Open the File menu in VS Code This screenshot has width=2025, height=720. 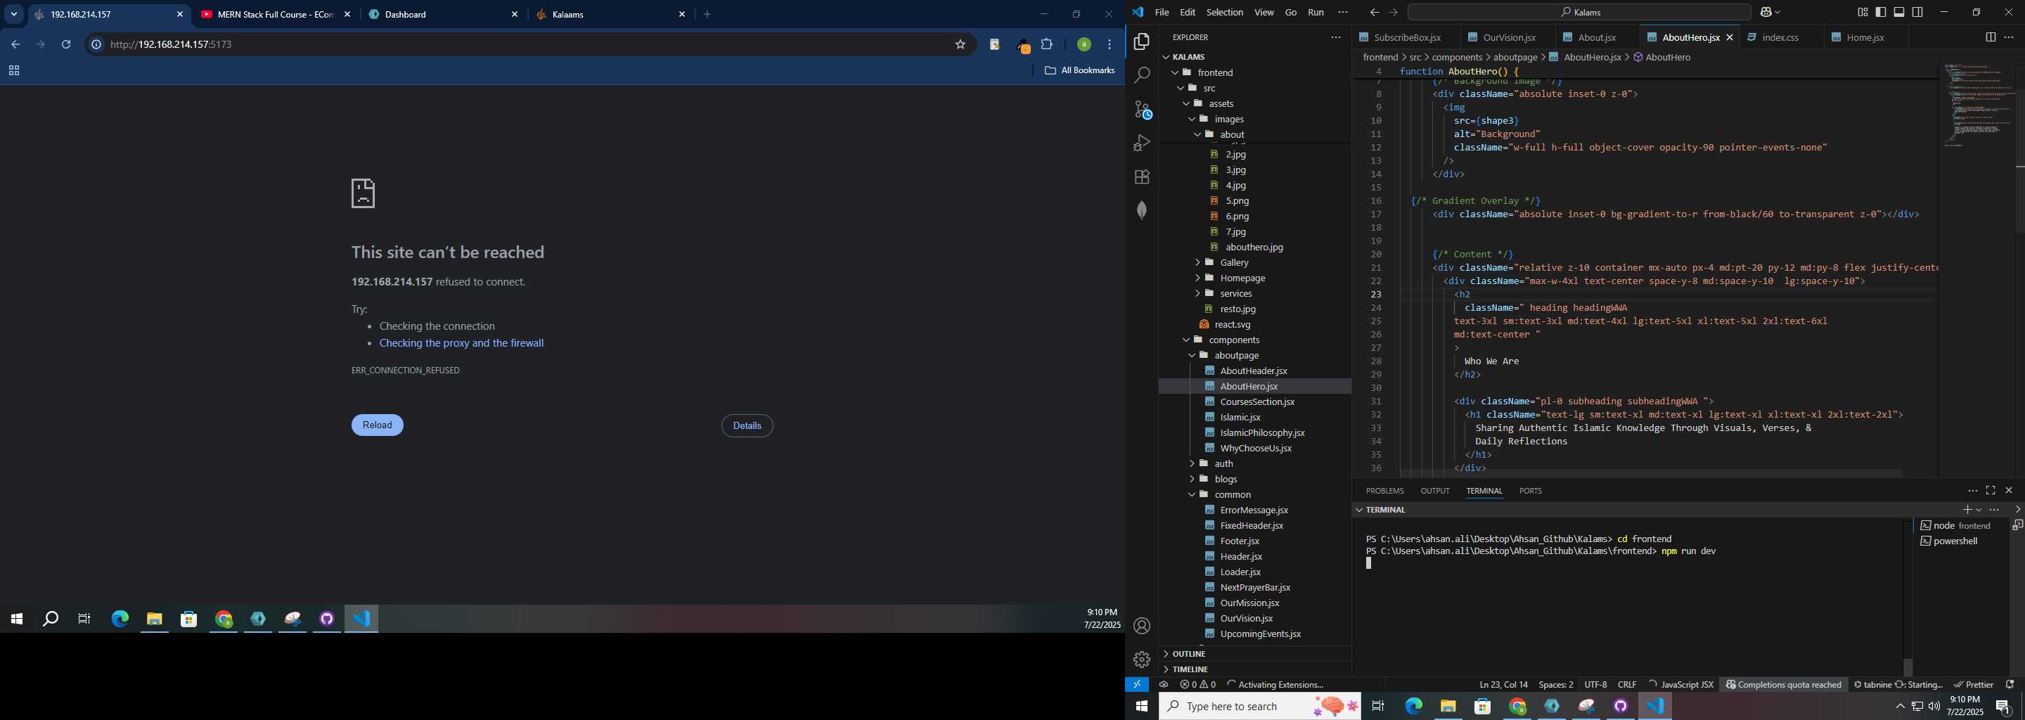tap(1161, 13)
